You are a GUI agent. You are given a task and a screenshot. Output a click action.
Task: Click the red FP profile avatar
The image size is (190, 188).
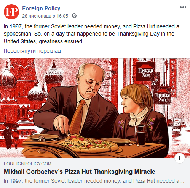click(x=11, y=12)
